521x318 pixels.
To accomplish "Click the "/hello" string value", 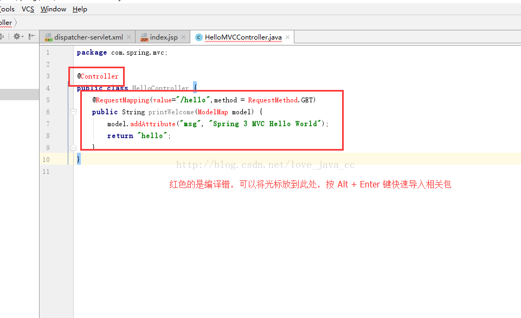I will coord(193,100).
